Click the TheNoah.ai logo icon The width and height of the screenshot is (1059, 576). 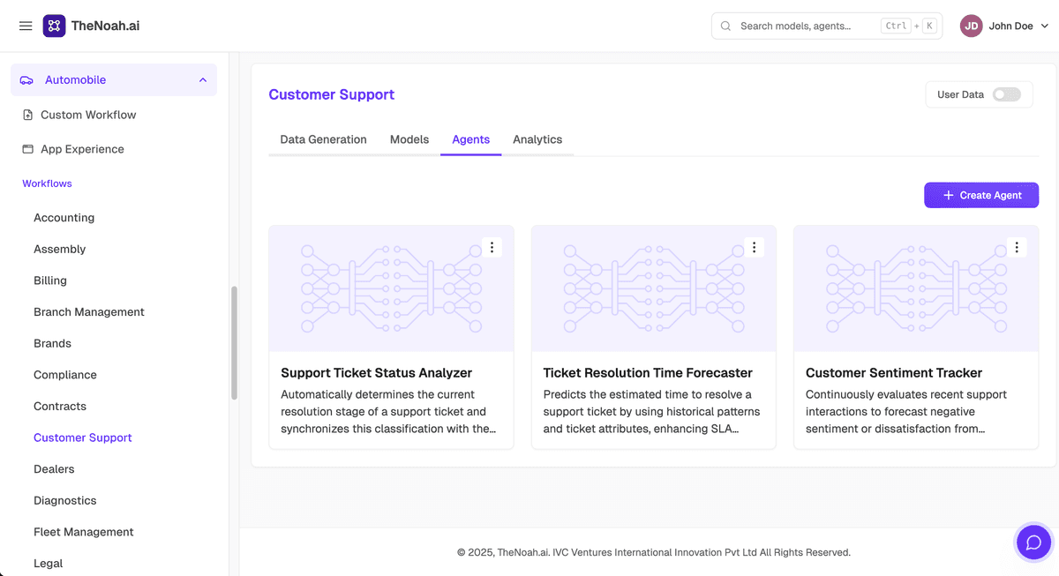coord(54,26)
